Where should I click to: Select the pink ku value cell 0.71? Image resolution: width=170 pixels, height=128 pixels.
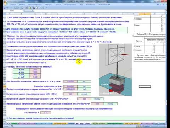coord(46,113)
